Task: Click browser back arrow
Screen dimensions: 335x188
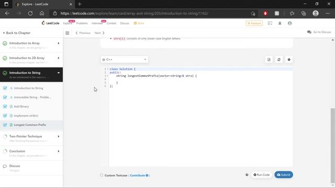Action: tap(7, 13)
